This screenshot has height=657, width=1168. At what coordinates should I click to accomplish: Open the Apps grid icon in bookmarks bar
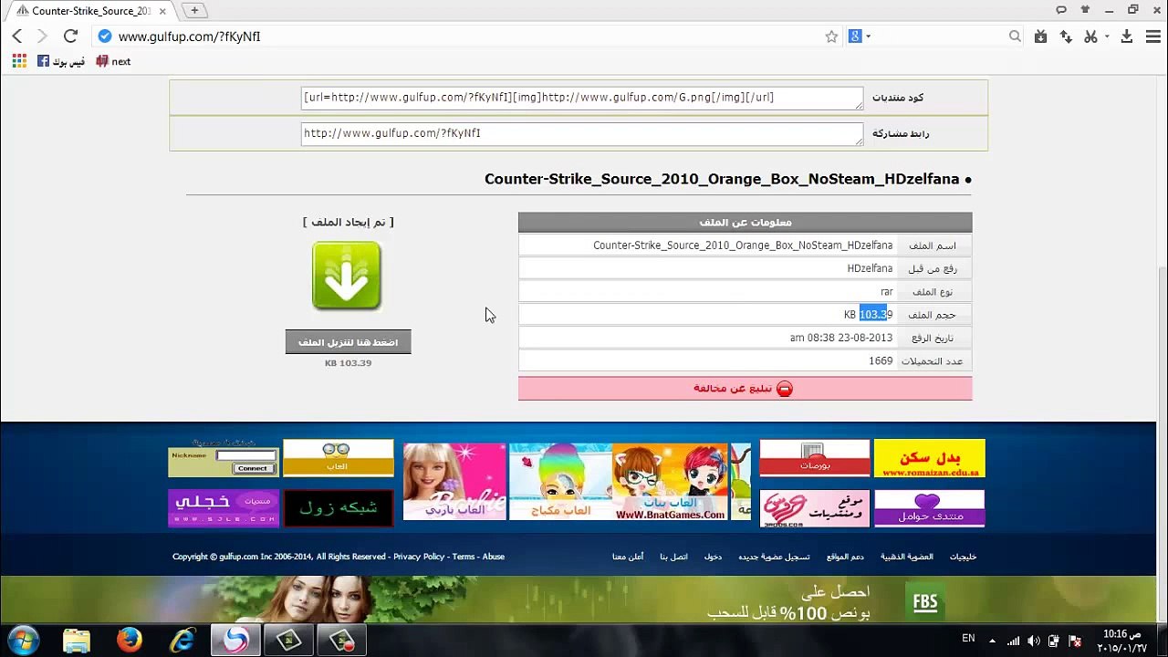(x=19, y=61)
